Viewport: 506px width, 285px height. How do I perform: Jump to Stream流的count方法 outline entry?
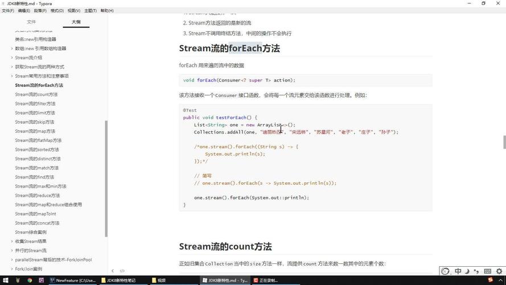point(36,95)
